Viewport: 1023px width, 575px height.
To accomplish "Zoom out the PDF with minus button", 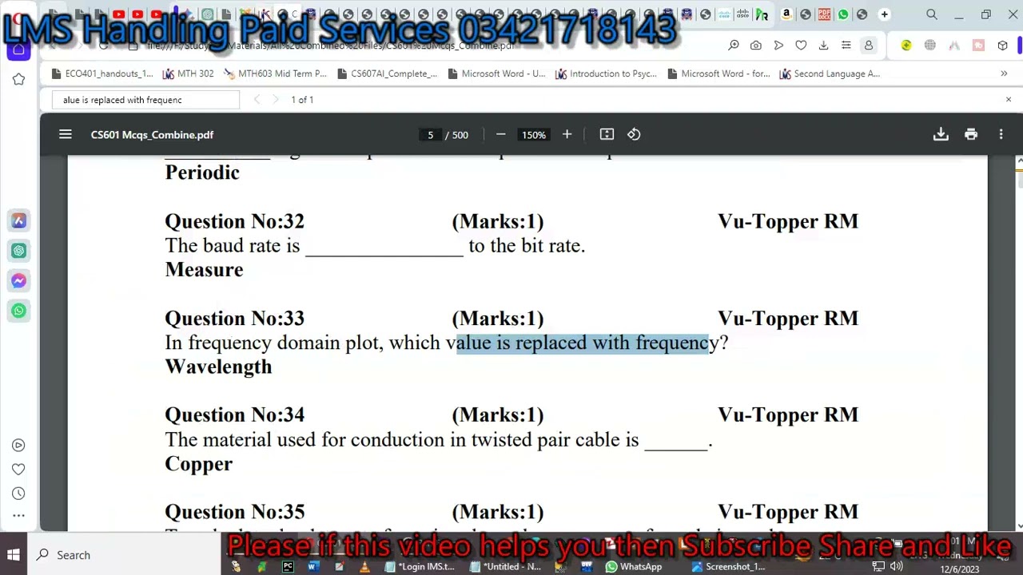I will point(501,134).
